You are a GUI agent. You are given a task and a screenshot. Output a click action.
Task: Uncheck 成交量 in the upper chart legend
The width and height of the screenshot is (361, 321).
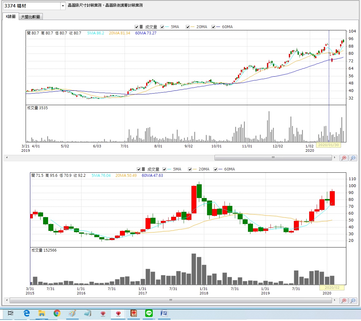click(x=136, y=27)
